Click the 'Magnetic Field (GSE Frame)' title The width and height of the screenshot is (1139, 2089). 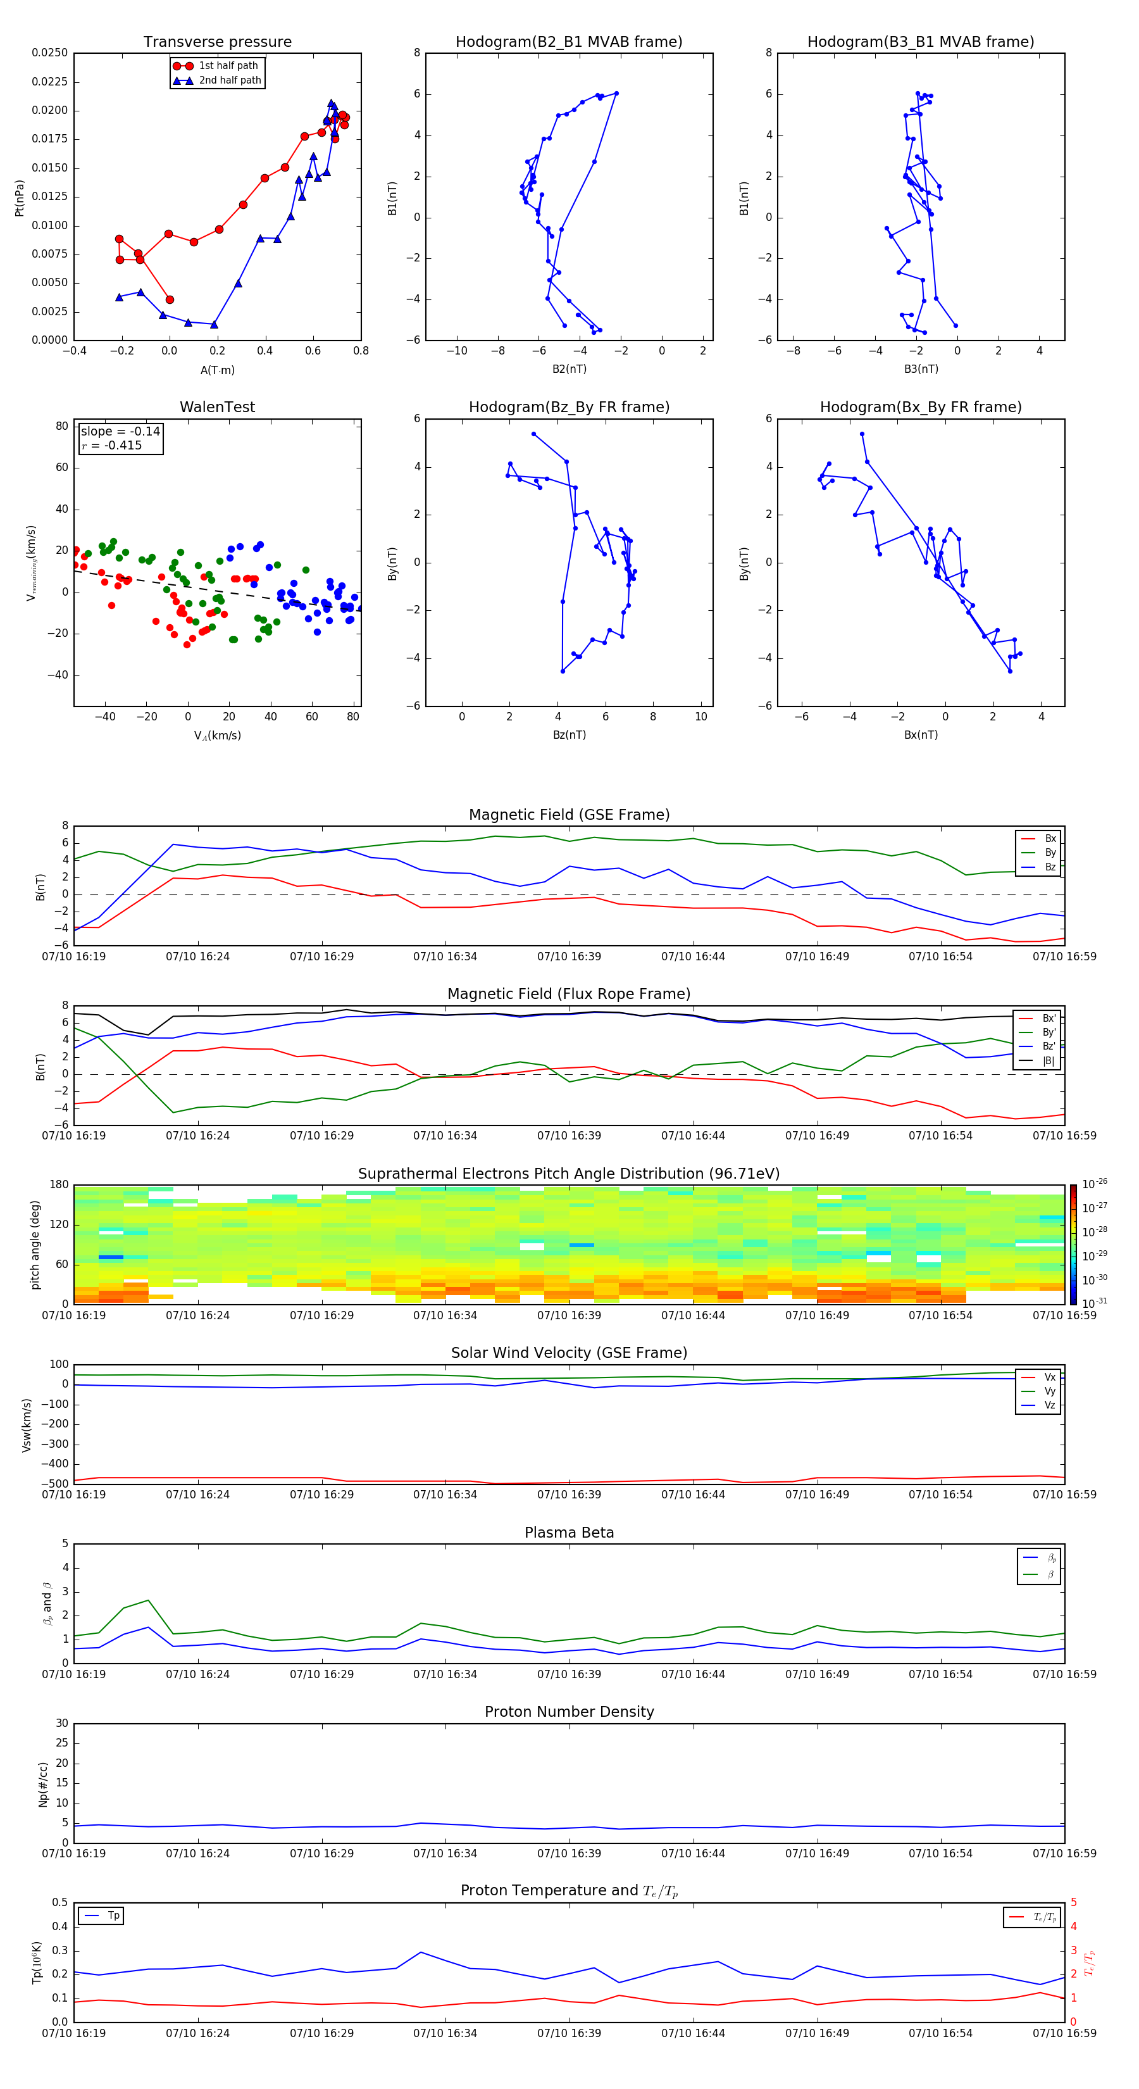pyautogui.click(x=569, y=815)
